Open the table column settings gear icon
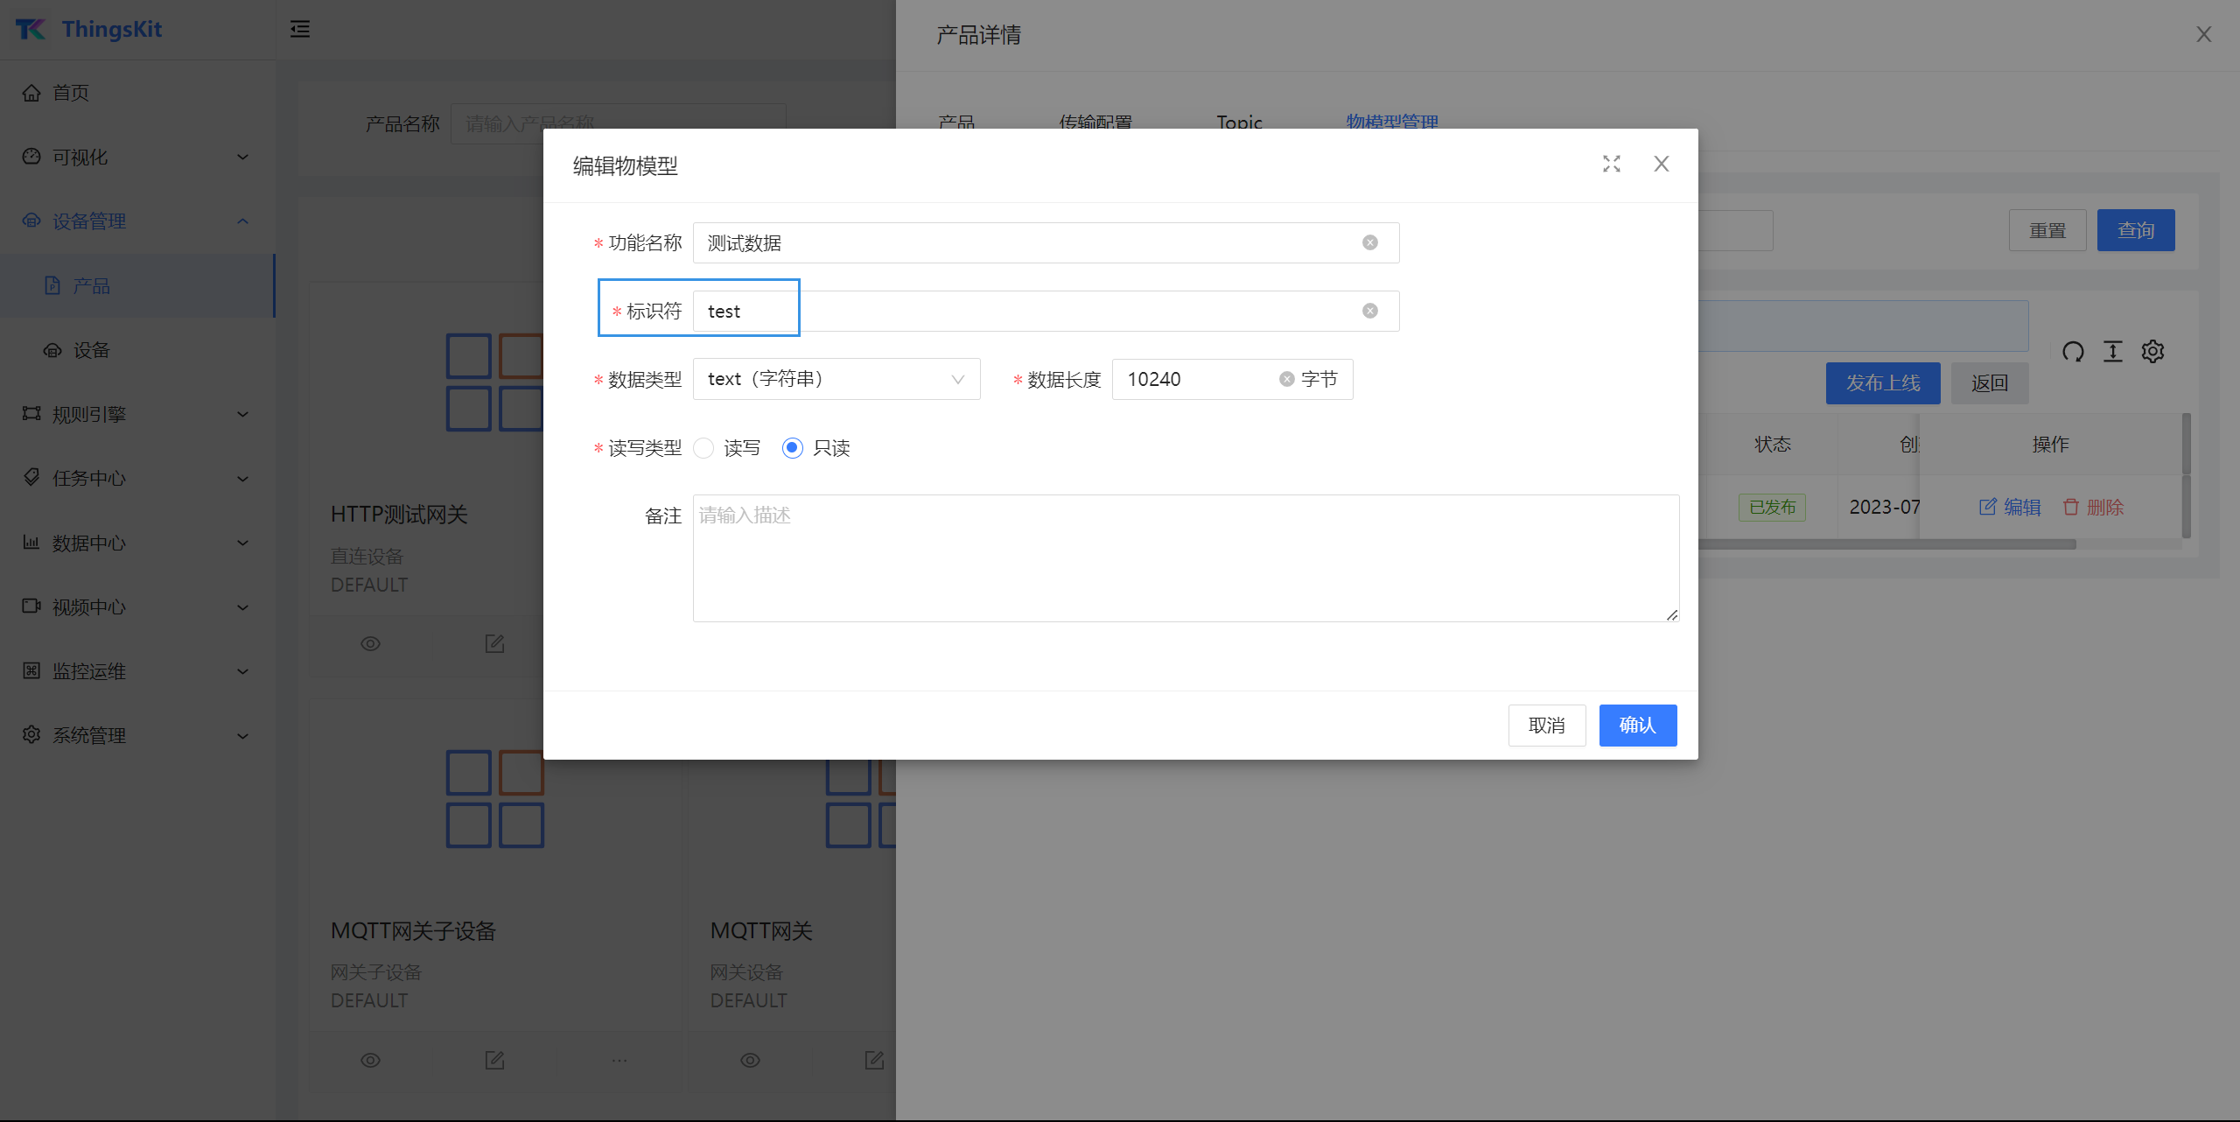Viewport: 2240px width, 1122px height. 2152,352
